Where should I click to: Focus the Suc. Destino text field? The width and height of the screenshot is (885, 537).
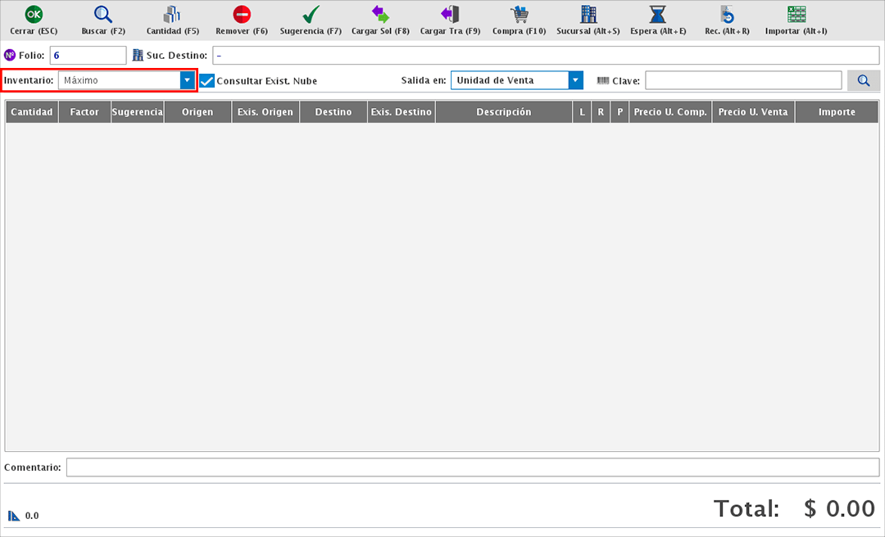click(x=546, y=55)
